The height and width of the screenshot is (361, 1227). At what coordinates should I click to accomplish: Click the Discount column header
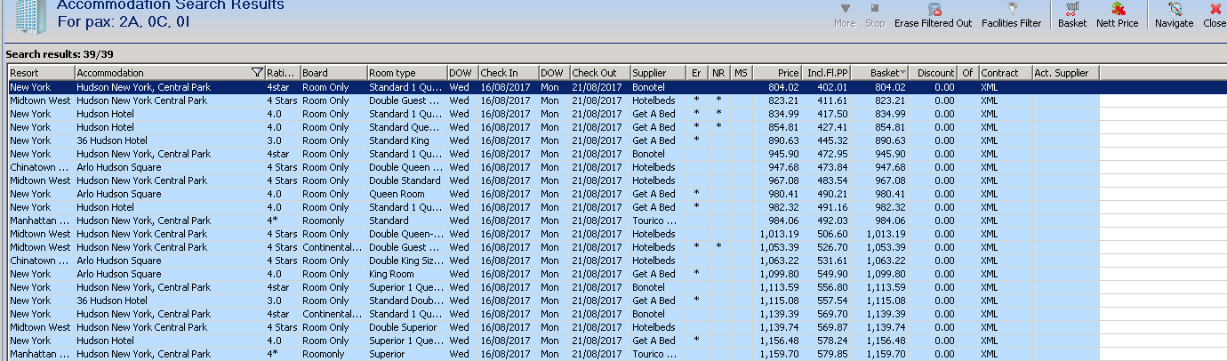point(934,73)
